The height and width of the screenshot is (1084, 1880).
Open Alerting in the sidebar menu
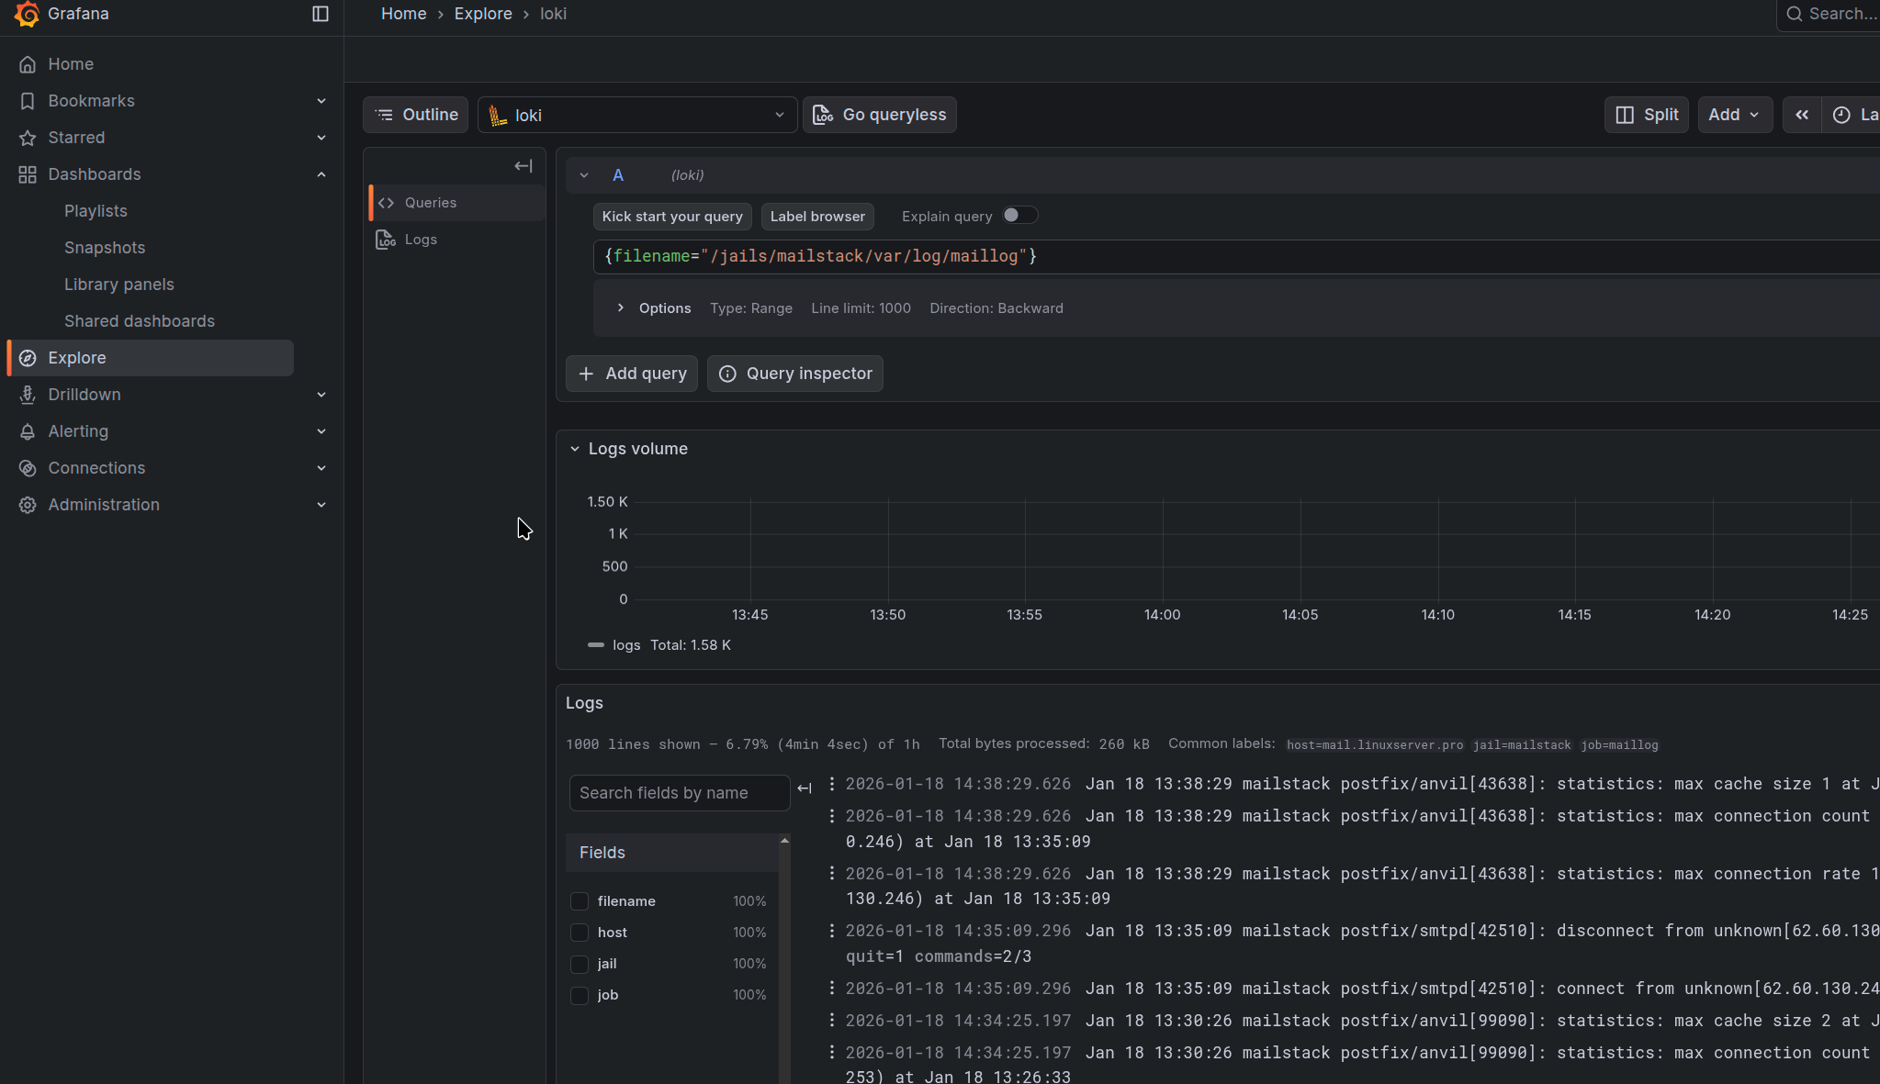click(x=78, y=431)
